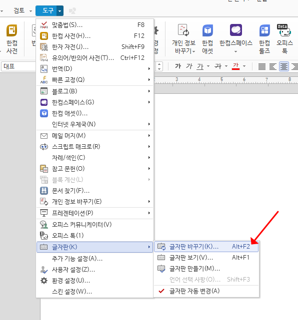
Task: Open the 도구 tab dropdown arrow
Action: (x=60, y=11)
